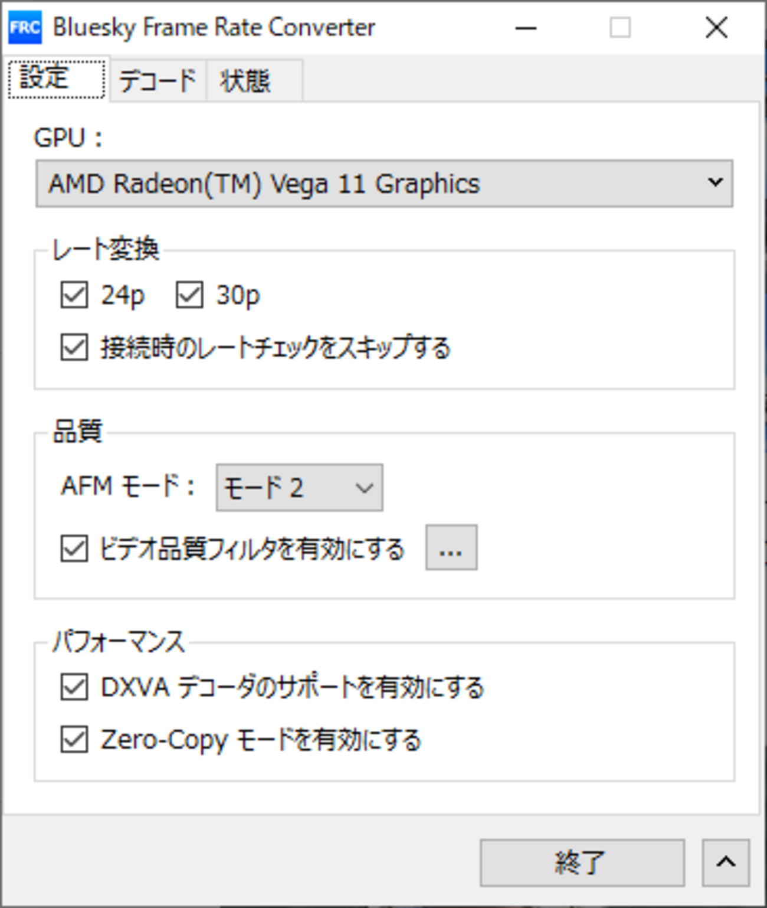Toggle DXVA デコーダのサポート checkbox
The image size is (767, 908).
(x=74, y=687)
